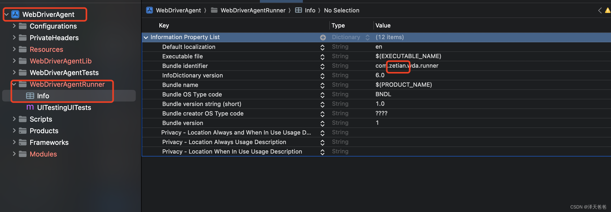Select the UITestingUITests file row
This screenshot has width=611, height=212.
[69, 107]
